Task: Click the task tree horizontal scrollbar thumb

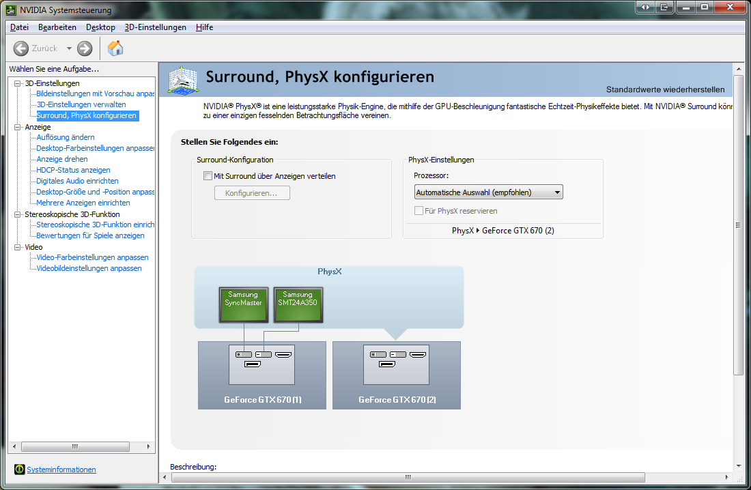Action: click(75, 446)
